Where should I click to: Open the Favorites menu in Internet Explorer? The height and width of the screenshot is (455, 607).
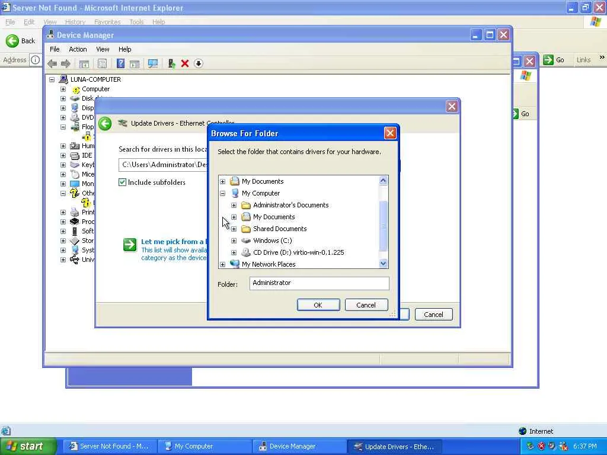(107, 22)
